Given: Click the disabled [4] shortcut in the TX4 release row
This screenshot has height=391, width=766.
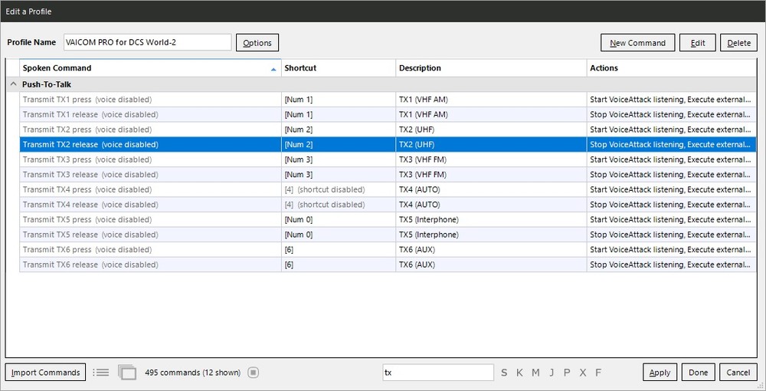Looking at the screenshot, I should click(x=324, y=204).
